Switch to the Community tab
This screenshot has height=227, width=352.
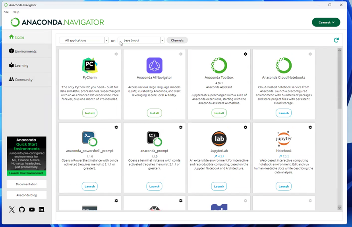[x=27, y=79]
